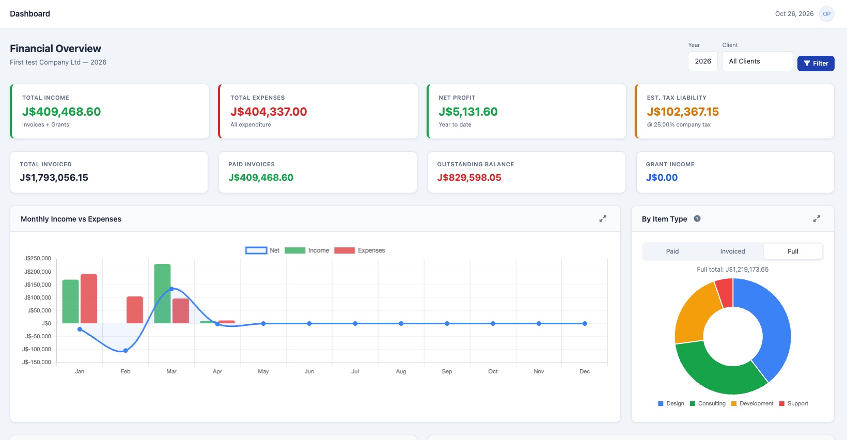
Task: Open the OP user avatar
Action: [x=827, y=14]
